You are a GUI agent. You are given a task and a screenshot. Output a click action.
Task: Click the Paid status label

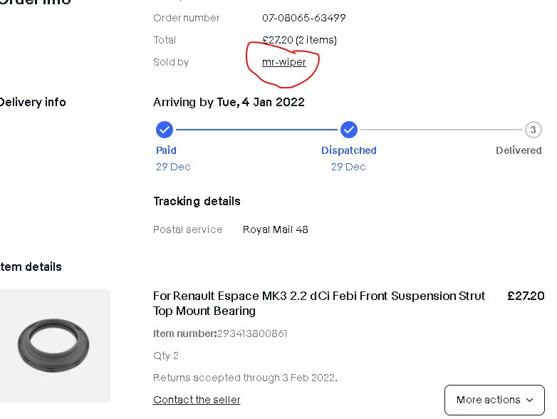coord(166,150)
